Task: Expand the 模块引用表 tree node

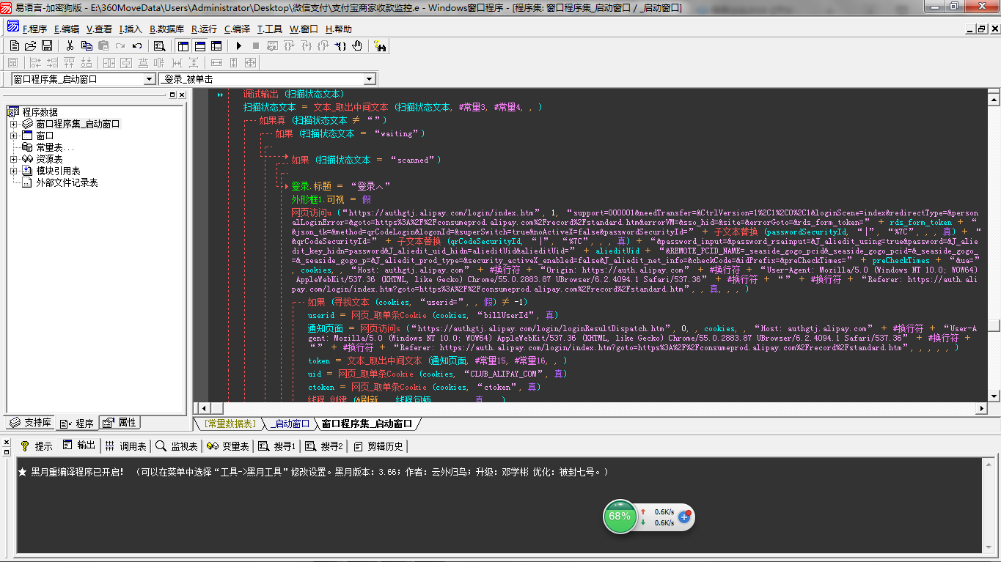Action: click(x=13, y=171)
